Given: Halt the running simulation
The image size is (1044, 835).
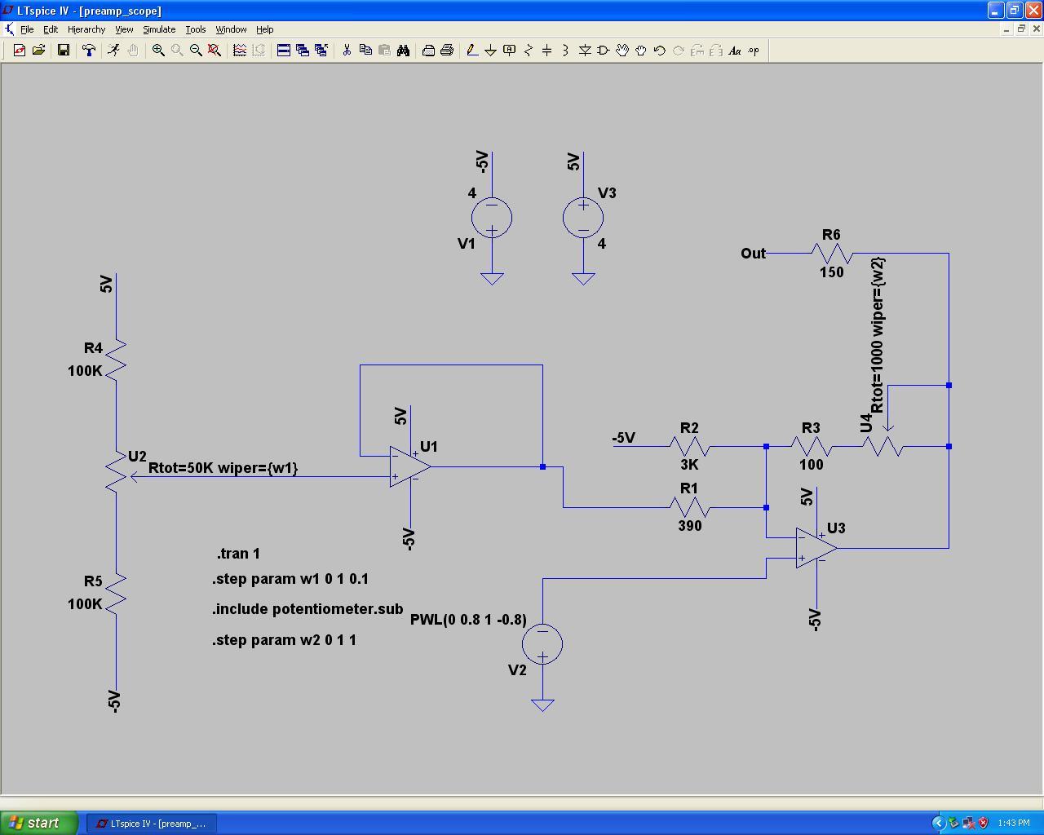Looking at the screenshot, I should (133, 50).
